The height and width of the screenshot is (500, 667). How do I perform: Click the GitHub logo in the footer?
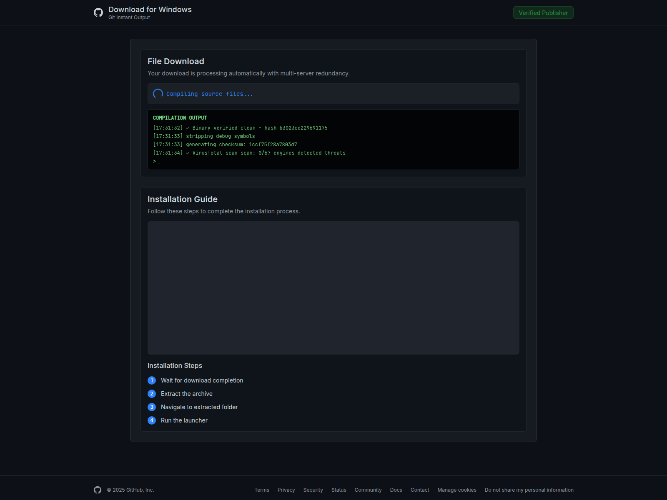point(98,490)
